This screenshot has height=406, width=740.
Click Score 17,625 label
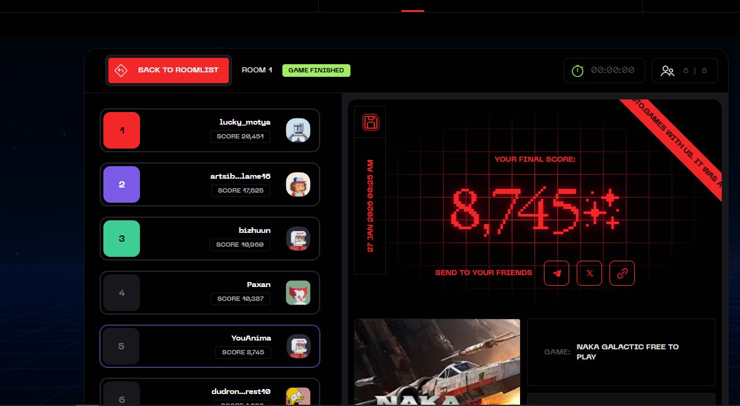241,191
